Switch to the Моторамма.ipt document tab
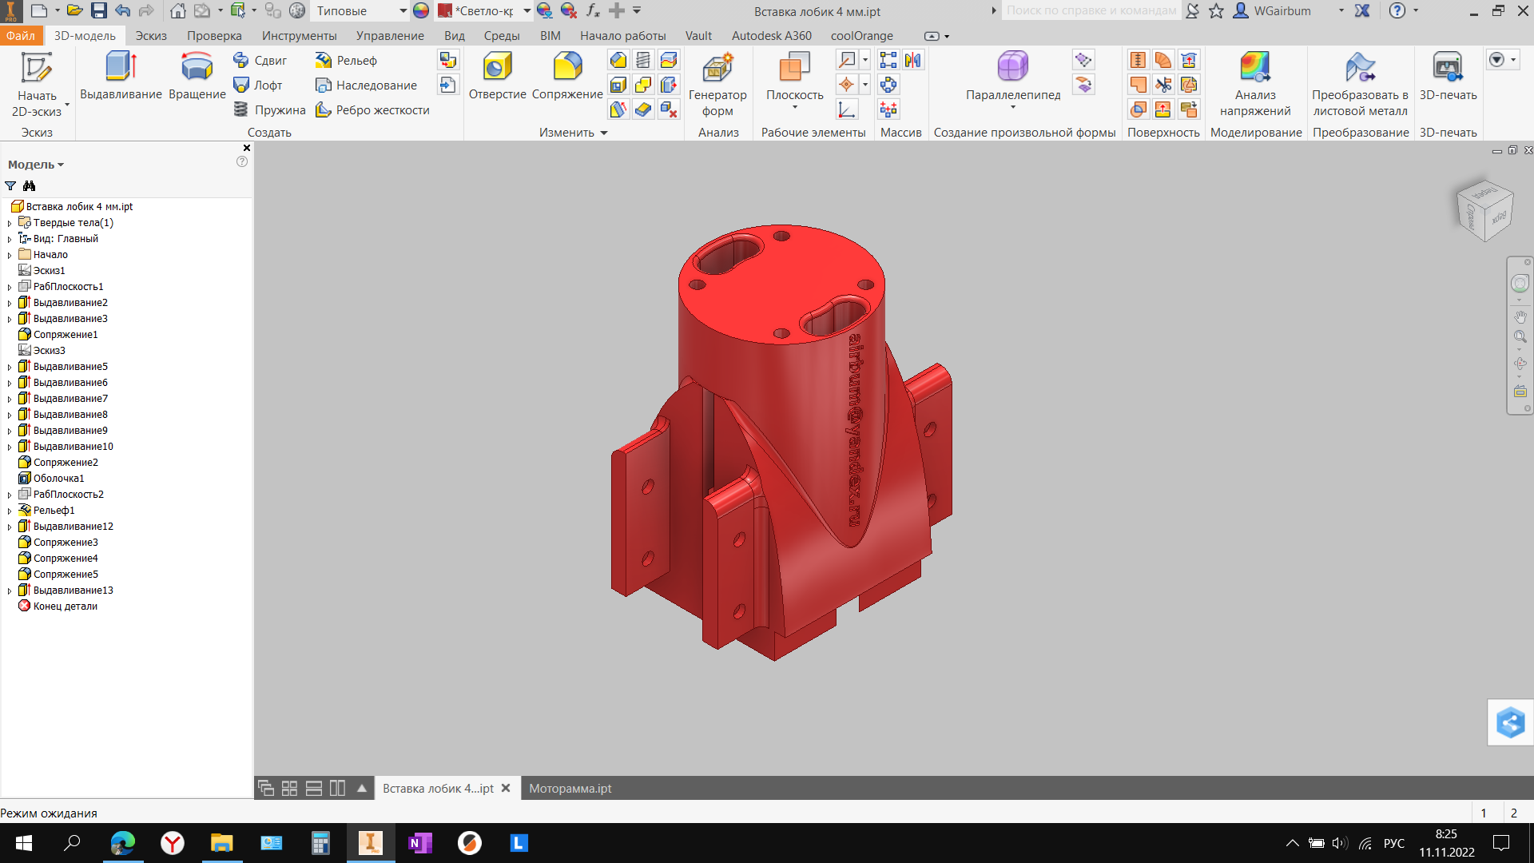The height and width of the screenshot is (863, 1534). [570, 789]
